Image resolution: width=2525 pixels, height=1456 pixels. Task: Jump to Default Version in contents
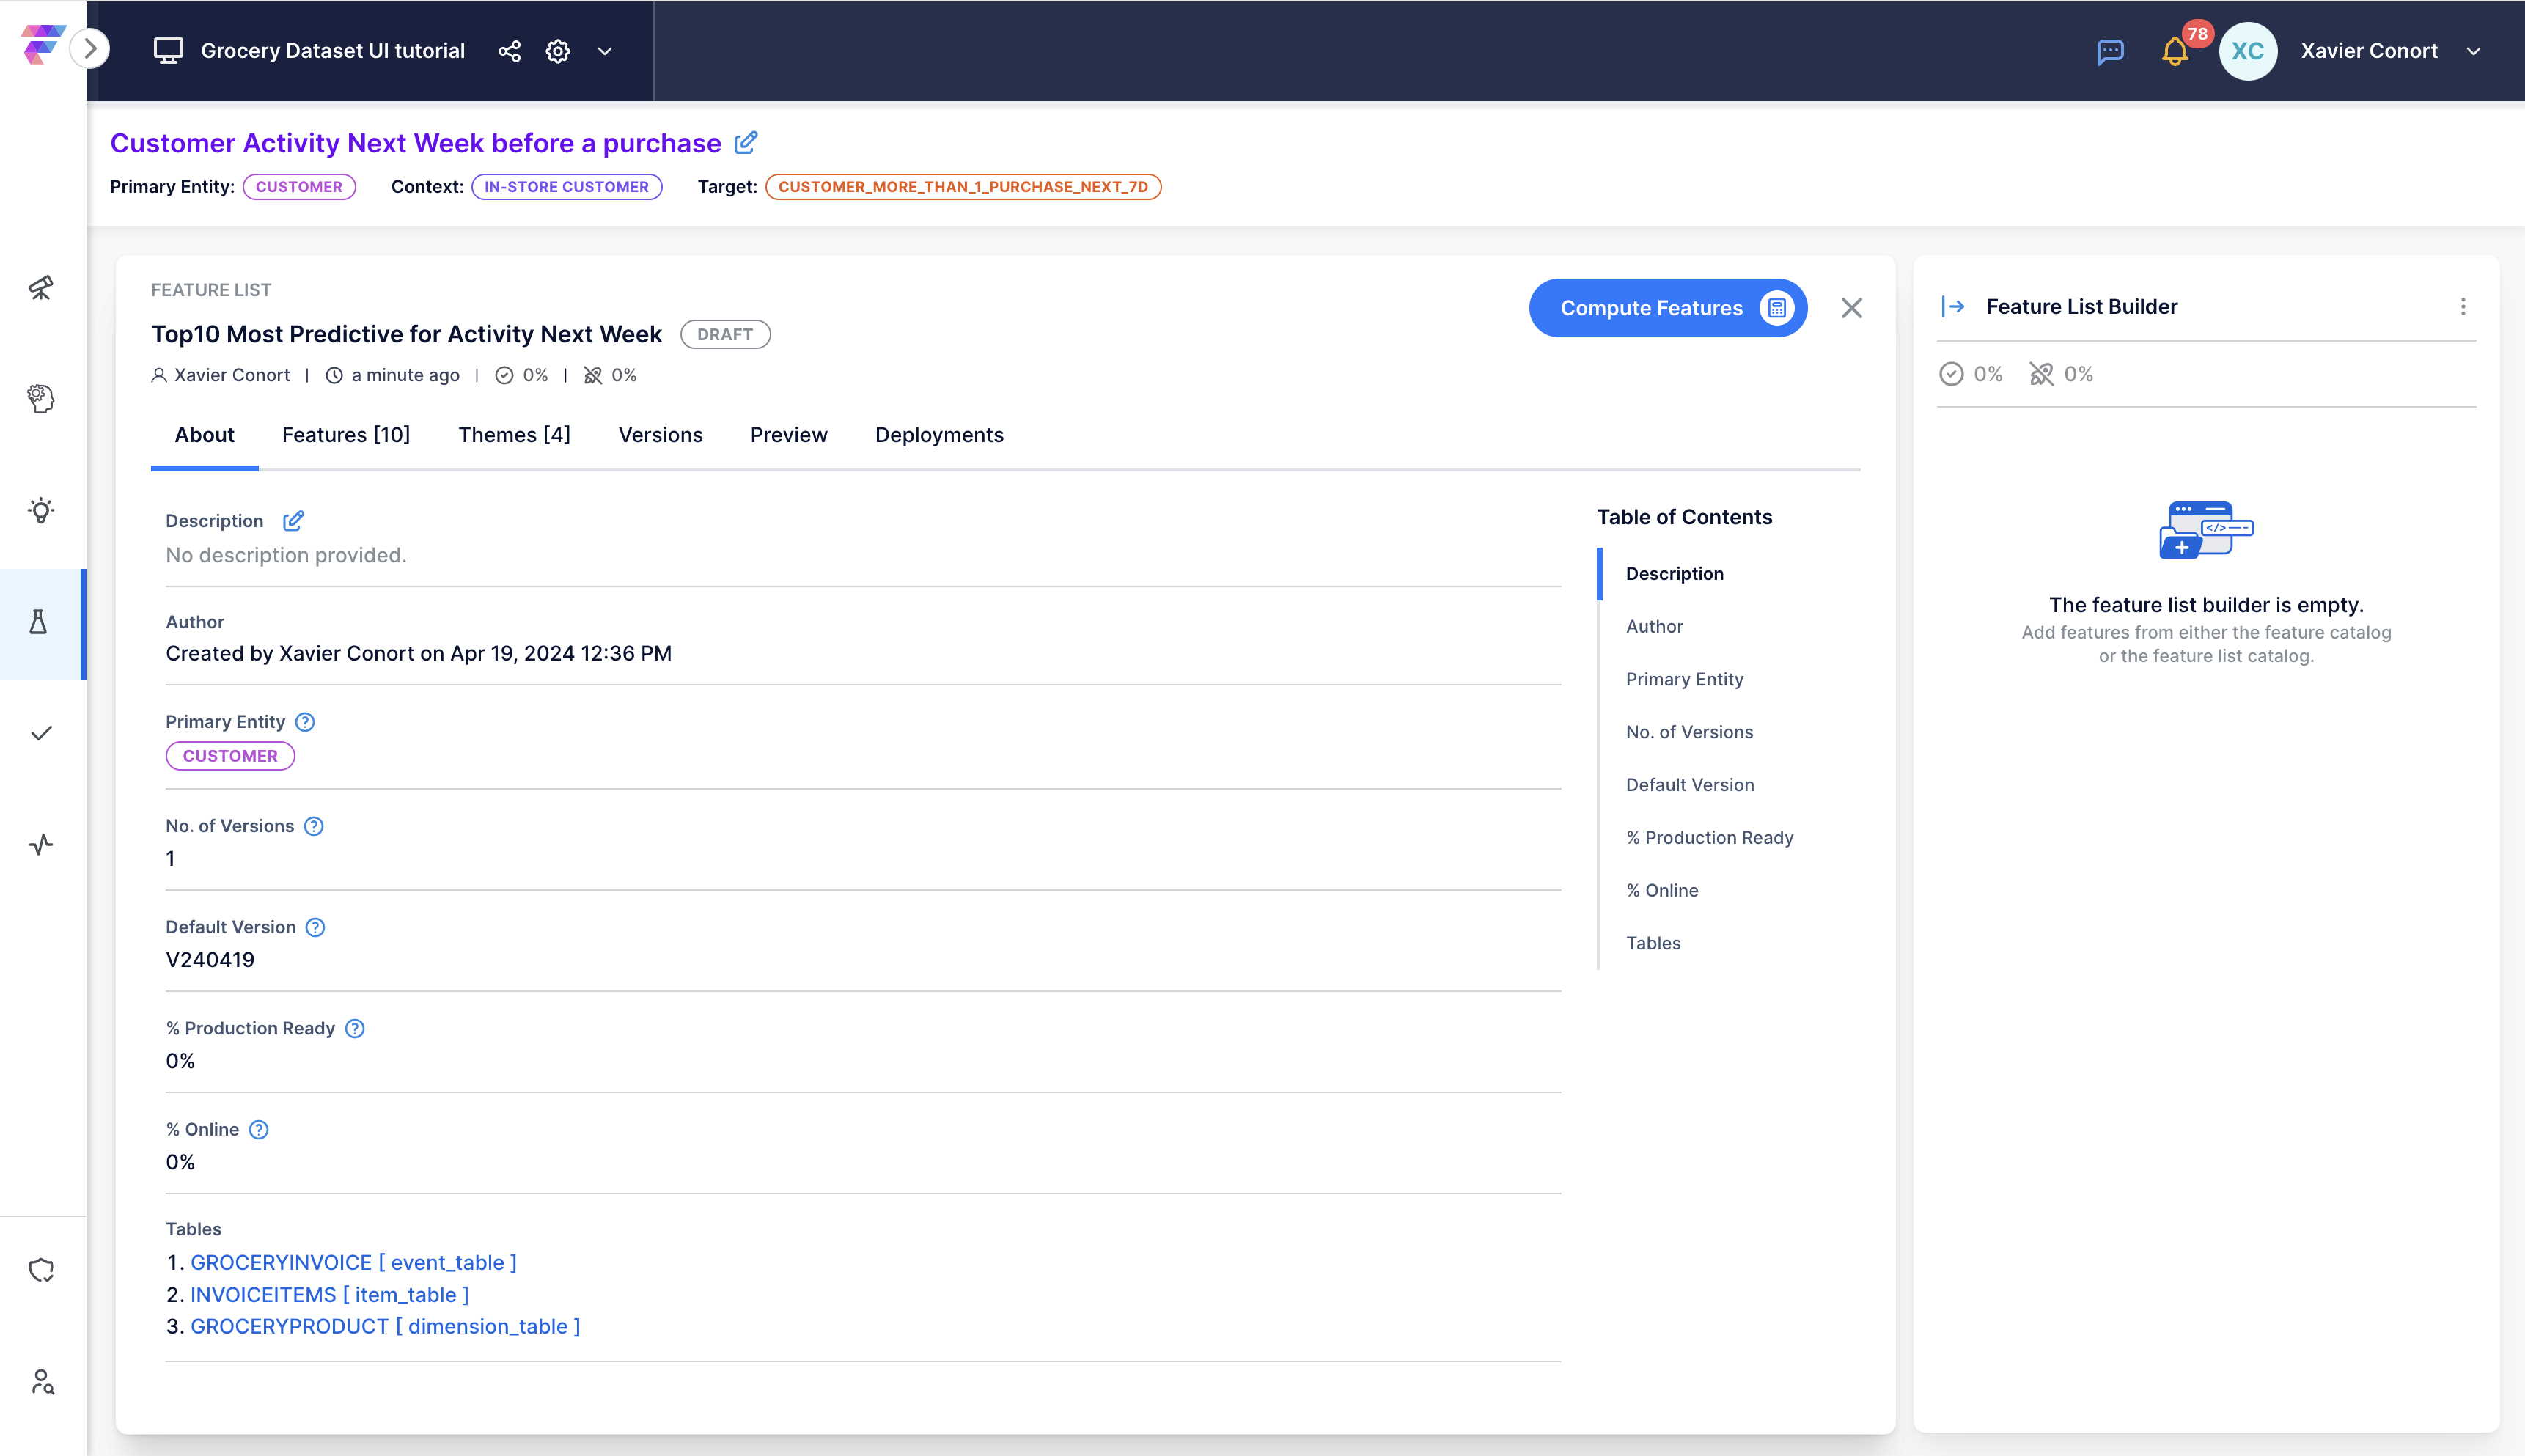[1690, 785]
